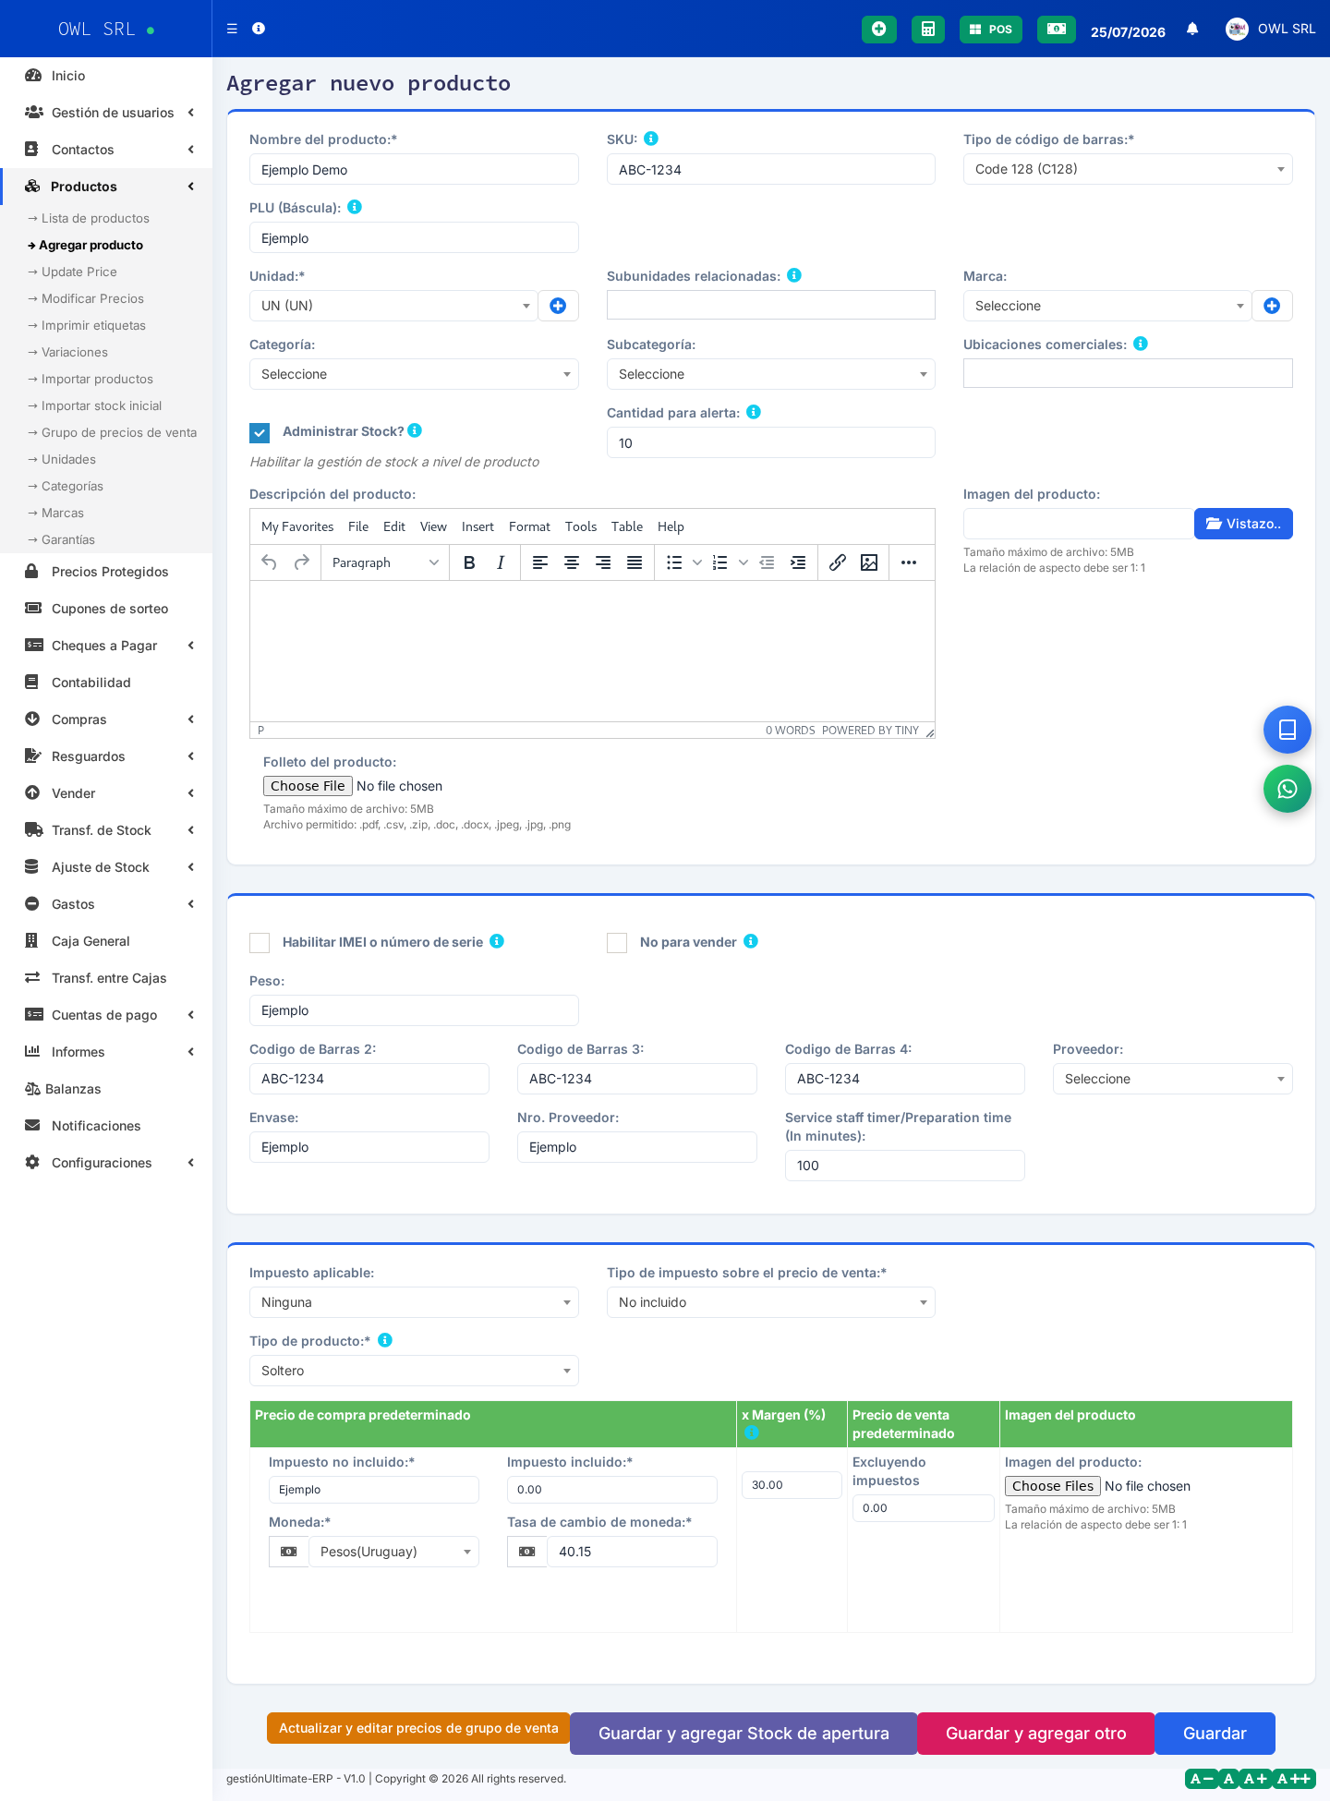This screenshot has width=1330, height=1801.
Task: Add a new unit with plus button
Action: [x=558, y=306]
